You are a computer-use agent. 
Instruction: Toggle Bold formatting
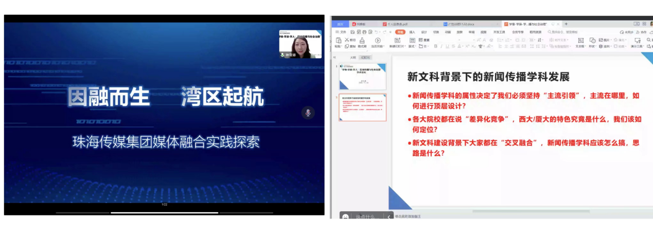pos(435,46)
